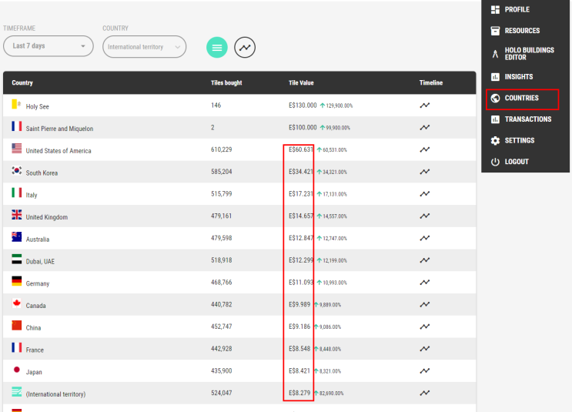The width and height of the screenshot is (572, 412).
Task: Click the 129,900.00% increase indicator
Action: click(336, 106)
